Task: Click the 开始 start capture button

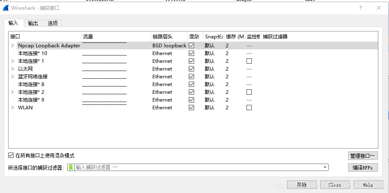Action: [x=302, y=185]
